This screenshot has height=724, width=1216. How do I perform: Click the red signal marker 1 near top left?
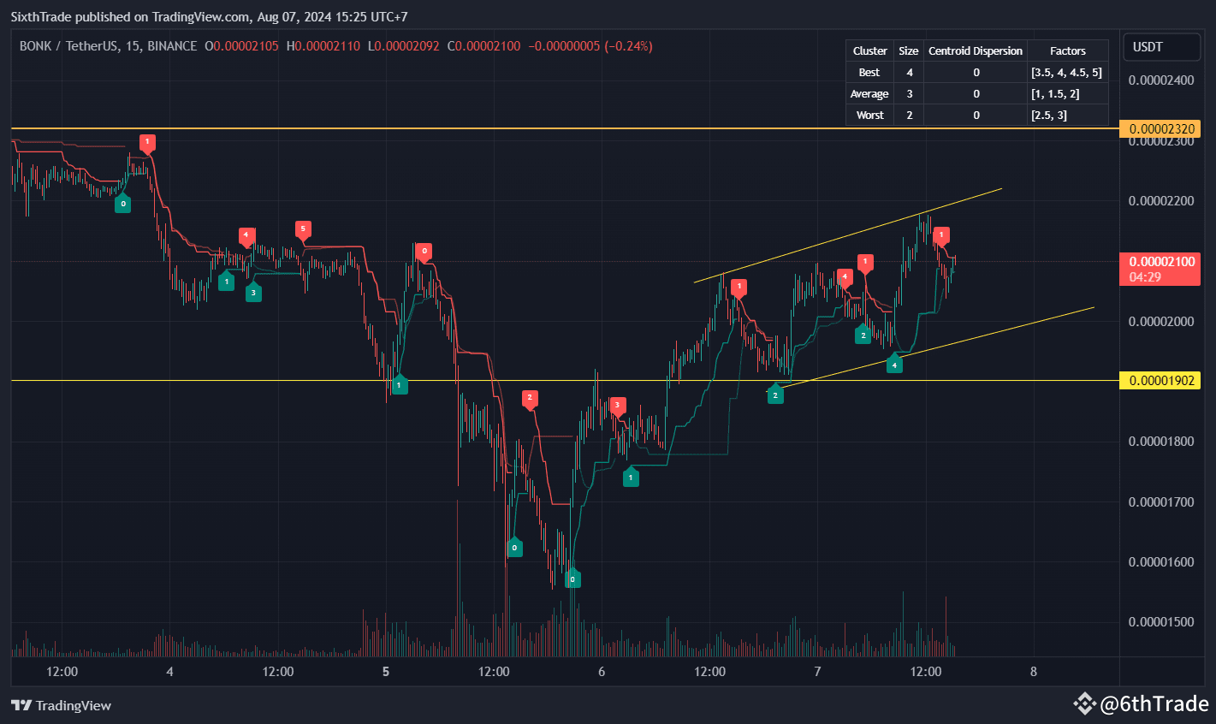[x=147, y=143]
